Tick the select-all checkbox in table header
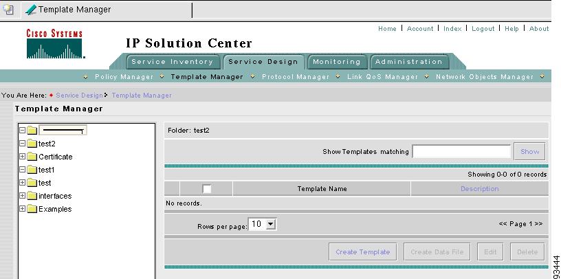The width and height of the screenshot is (561, 279). click(206, 189)
